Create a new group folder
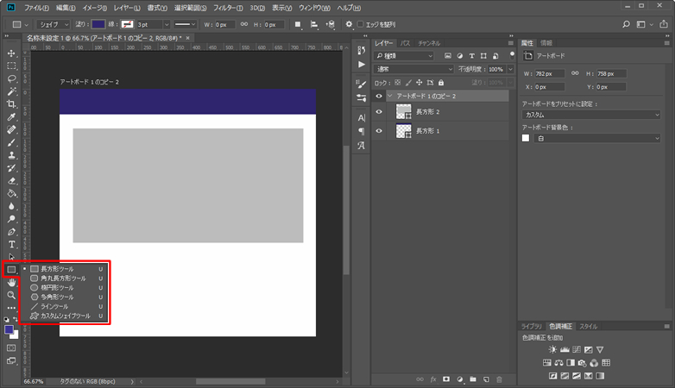 [x=473, y=379]
